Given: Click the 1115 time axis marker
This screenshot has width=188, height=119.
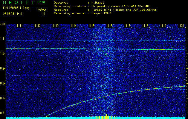Looking at the screenshot, I should coord(91,26).
